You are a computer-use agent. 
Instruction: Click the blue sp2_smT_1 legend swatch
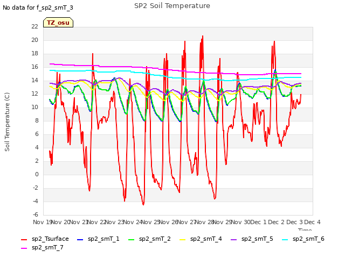pos(80,240)
